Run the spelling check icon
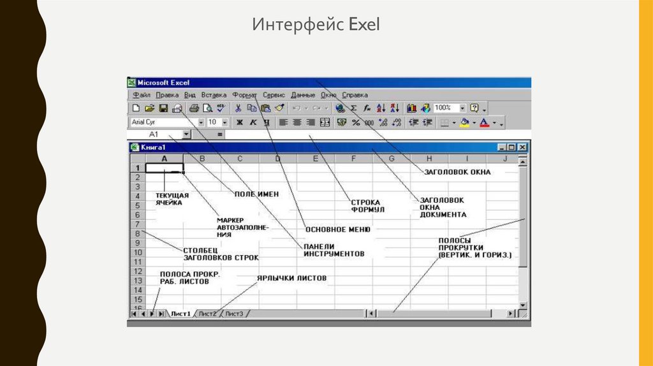This screenshot has width=653, height=366. tap(221, 108)
